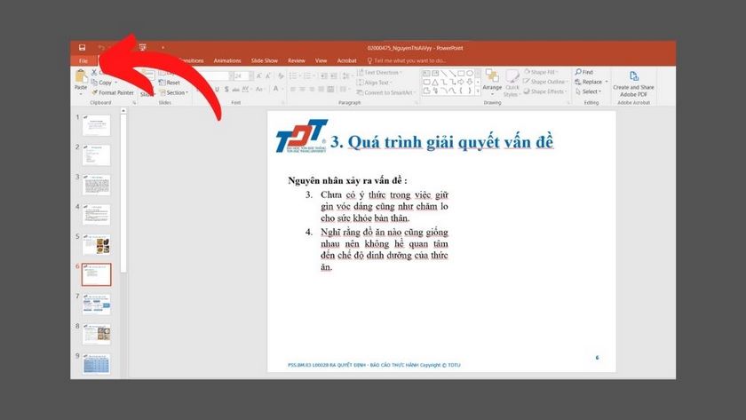Click the Copy button
746x420 pixels.
coord(105,82)
